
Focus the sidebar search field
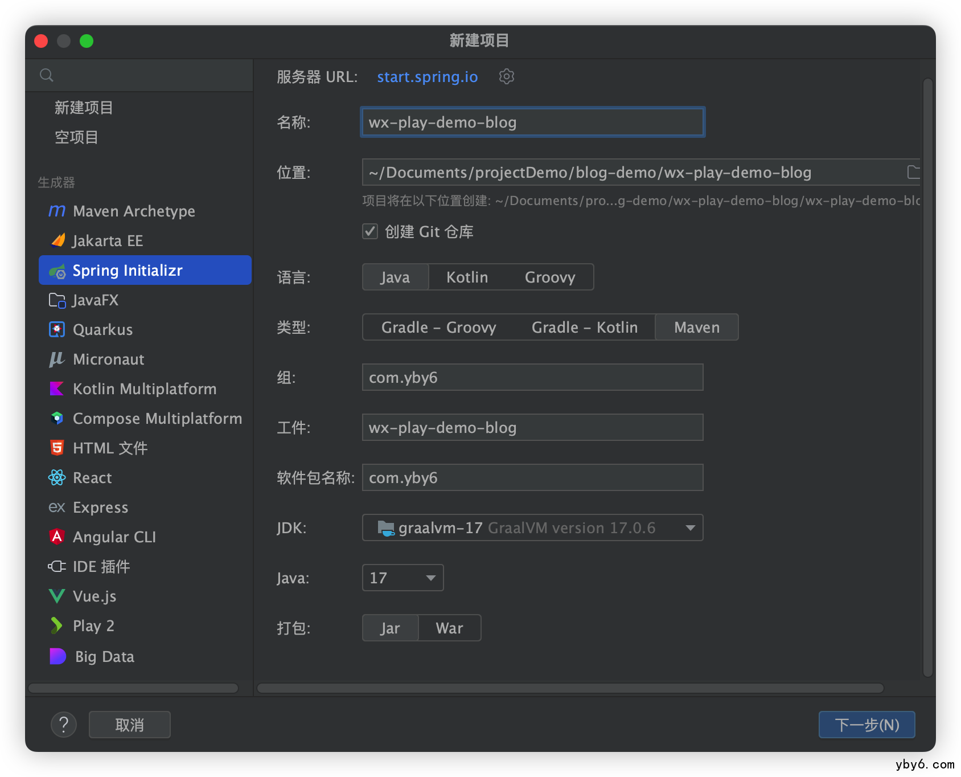(139, 75)
